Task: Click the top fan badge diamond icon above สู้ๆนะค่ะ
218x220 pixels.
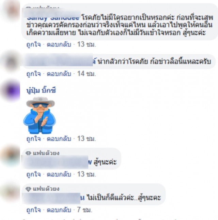Action: [x=28, y=153]
